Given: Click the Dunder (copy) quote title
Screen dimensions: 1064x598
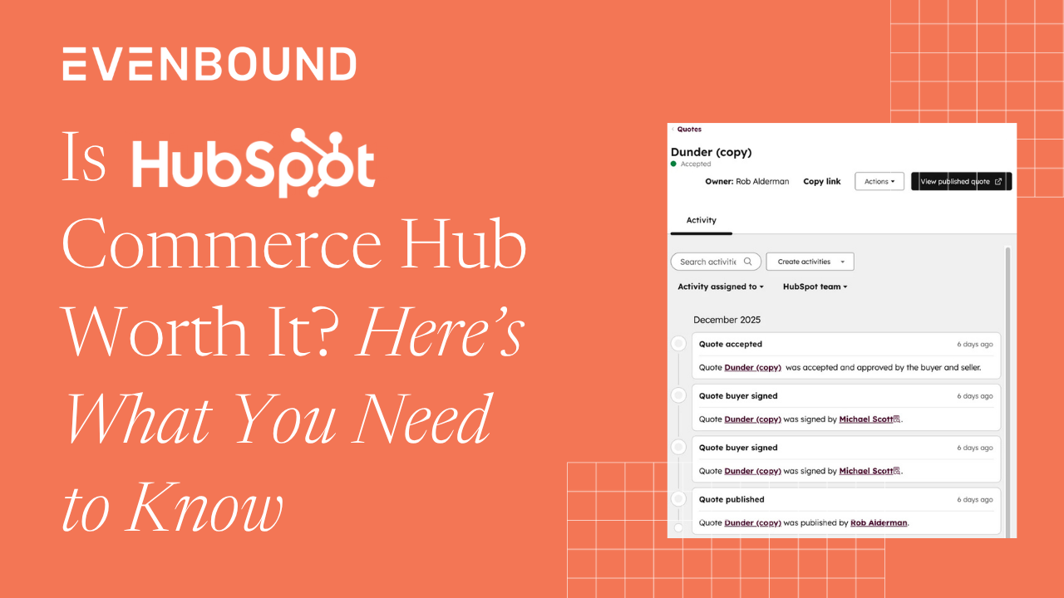Looking at the screenshot, I should (711, 152).
